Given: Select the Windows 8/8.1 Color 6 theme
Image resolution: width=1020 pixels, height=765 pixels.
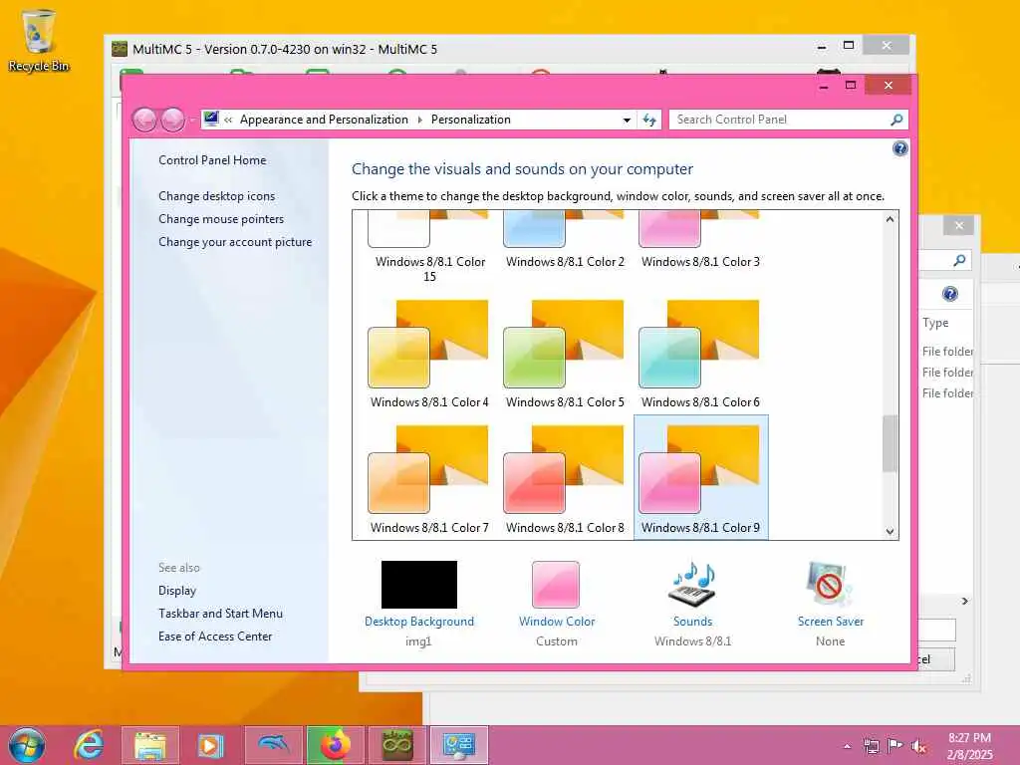Looking at the screenshot, I should (x=700, y=354).
